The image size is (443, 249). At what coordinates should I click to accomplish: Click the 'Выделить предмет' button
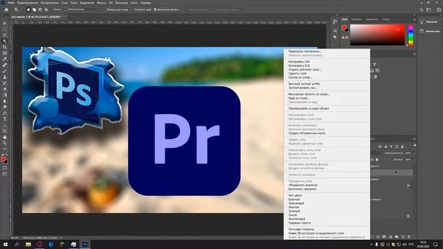[x=199, y=10]
